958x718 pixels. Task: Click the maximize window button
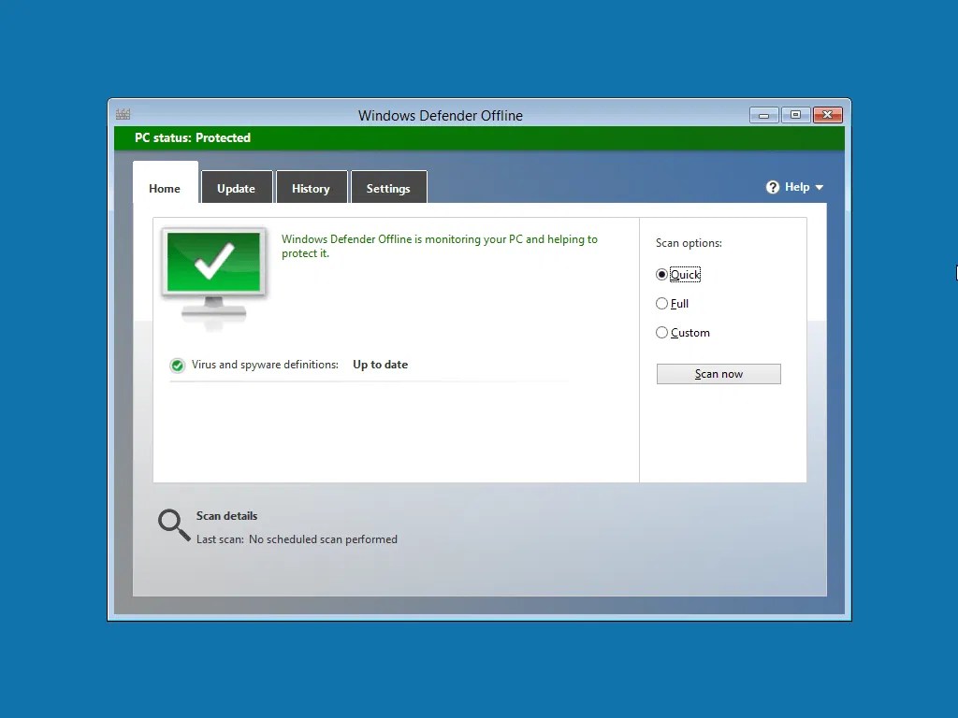795,114
